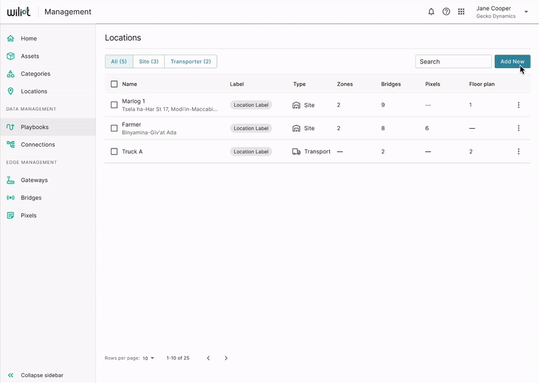Screen dimensions: 539x383
Task: Click the Zones column header
Action: [345, 84]
